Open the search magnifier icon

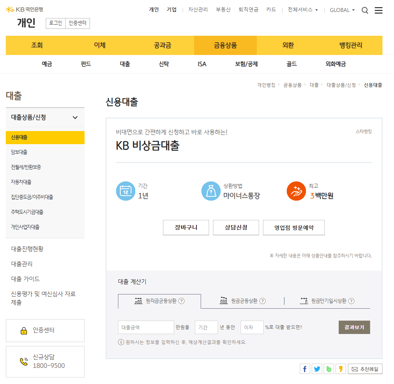tap(365, 10)
